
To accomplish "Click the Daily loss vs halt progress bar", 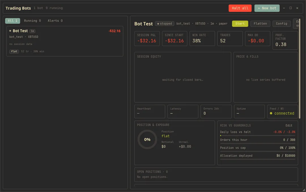I will pos(258,136).
